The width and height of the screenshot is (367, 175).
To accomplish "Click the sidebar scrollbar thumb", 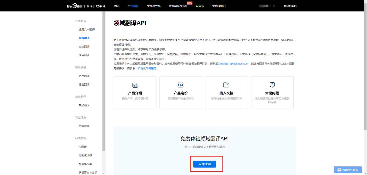I will (x=104, y=81).
